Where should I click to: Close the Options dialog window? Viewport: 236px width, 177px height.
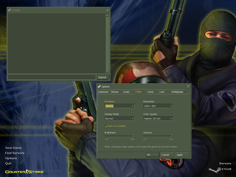pos(189,86)
